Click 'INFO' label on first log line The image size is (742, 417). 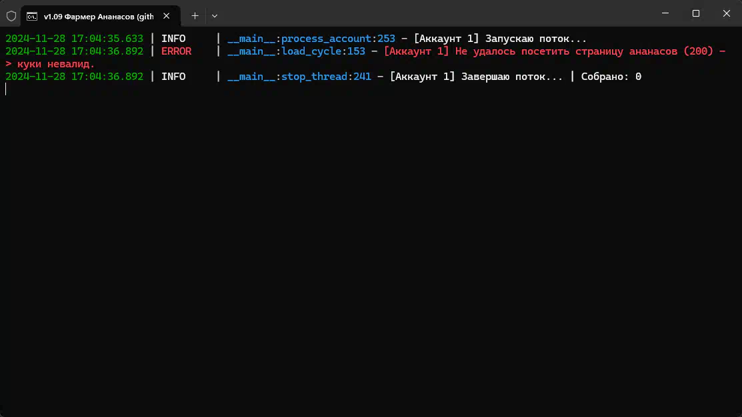[174, 39]
